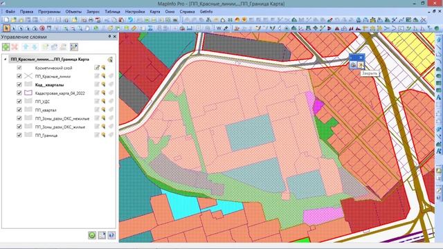Pick the Zoom-out magnifier tool

(73, 28)
